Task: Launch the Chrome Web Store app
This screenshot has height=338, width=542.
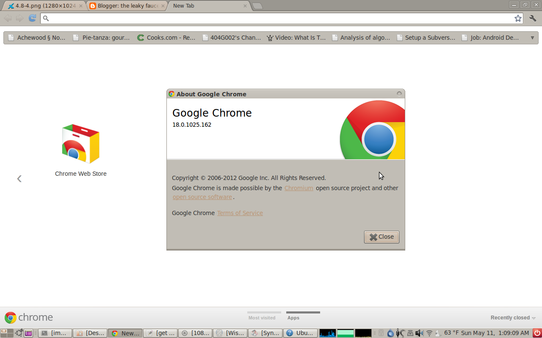Action: (x=80, y=150)
